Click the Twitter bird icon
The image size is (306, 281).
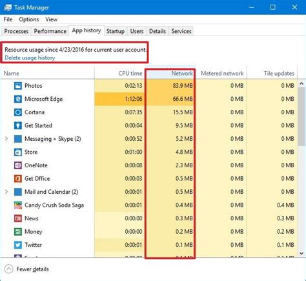pos(18,245)
